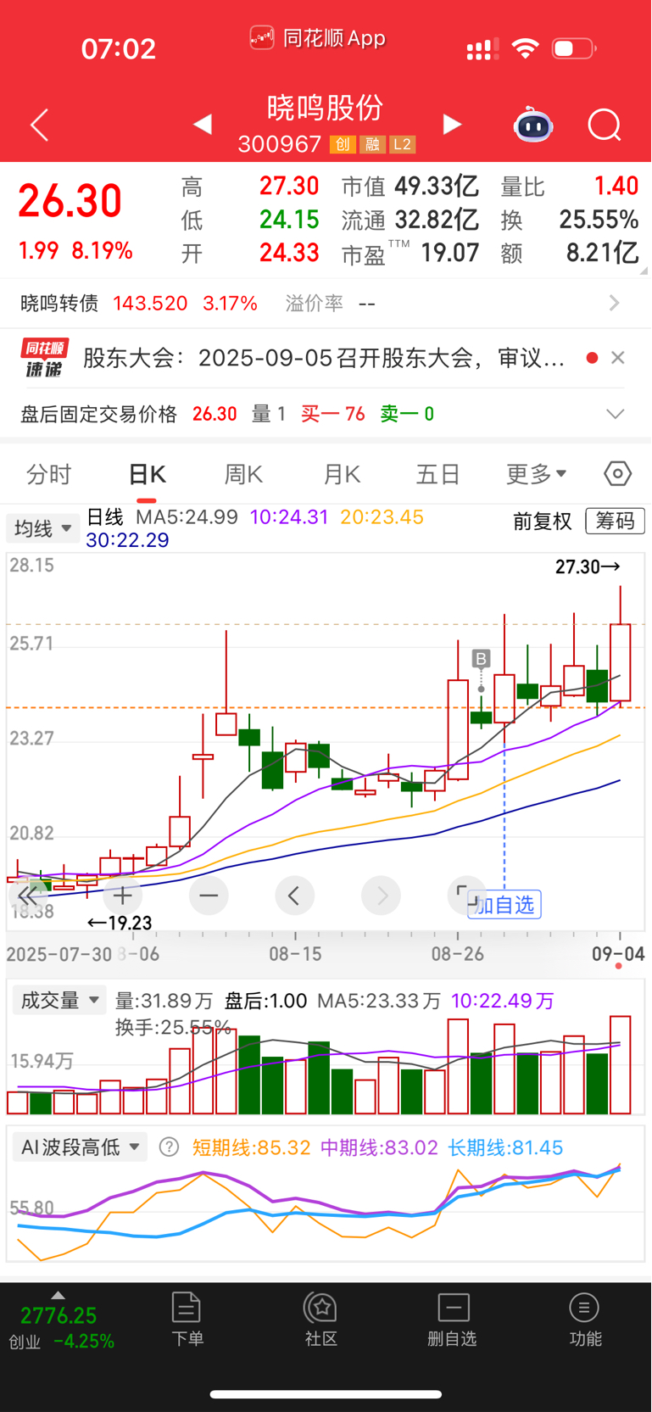Select the 日K tab

click(x=147, y=474)
